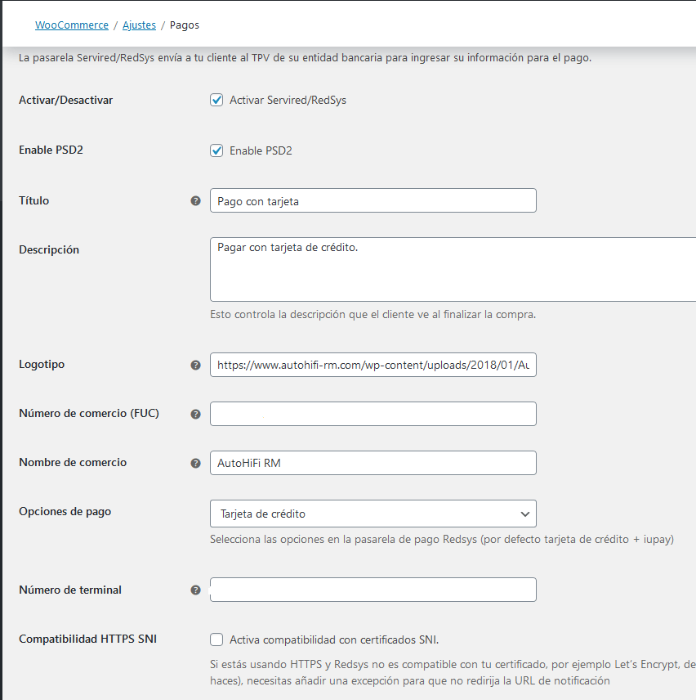Click the 'Enable PSD2' checkbox label text

point(261,151)
